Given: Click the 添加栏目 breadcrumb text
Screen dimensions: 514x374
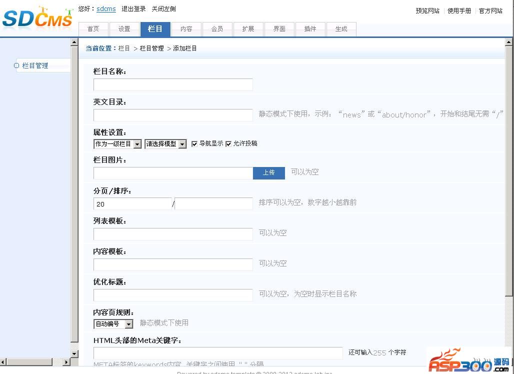Looking at the screenshot, I should 185,48.
